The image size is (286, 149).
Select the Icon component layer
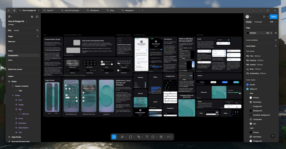pos(20,100)
